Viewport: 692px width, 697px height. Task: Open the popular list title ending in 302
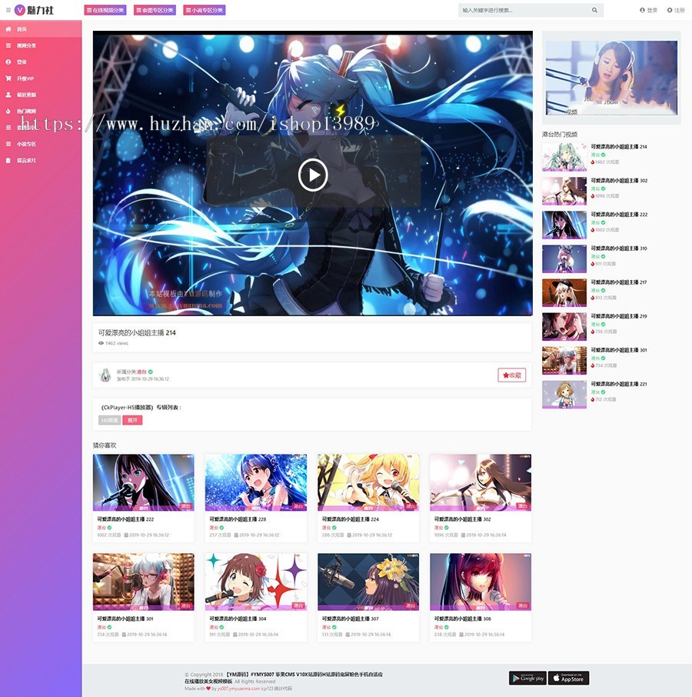coord(619,181)
